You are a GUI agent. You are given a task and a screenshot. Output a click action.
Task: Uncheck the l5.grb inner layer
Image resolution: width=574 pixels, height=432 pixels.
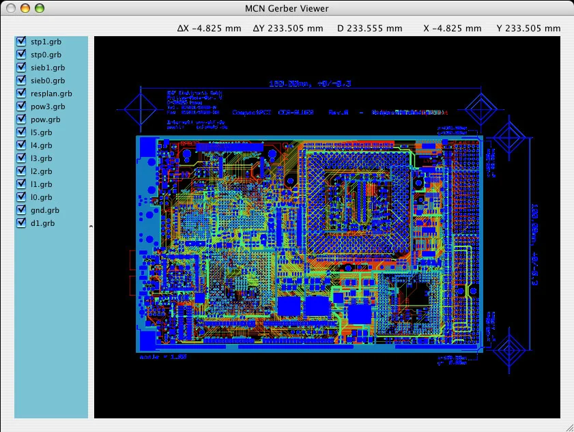20,132
